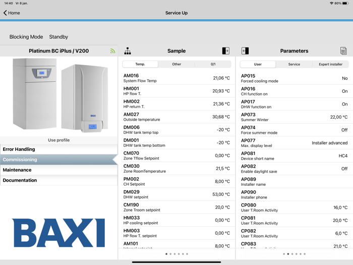The image size is (353, 265).
Task: Click the collapse arrow icon left of Parameters
Action: 245,51
